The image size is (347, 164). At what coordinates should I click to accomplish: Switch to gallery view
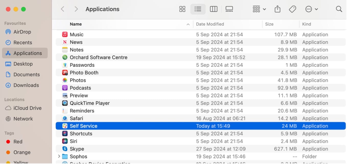229,9
